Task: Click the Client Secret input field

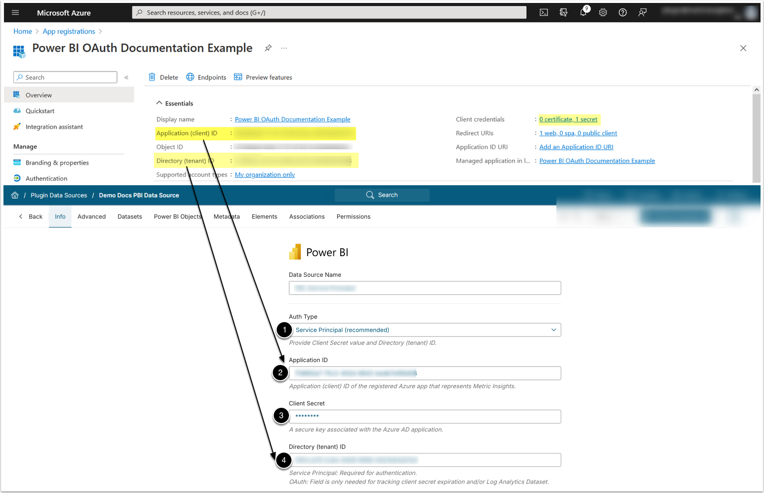Action: [x=425, y=417]
